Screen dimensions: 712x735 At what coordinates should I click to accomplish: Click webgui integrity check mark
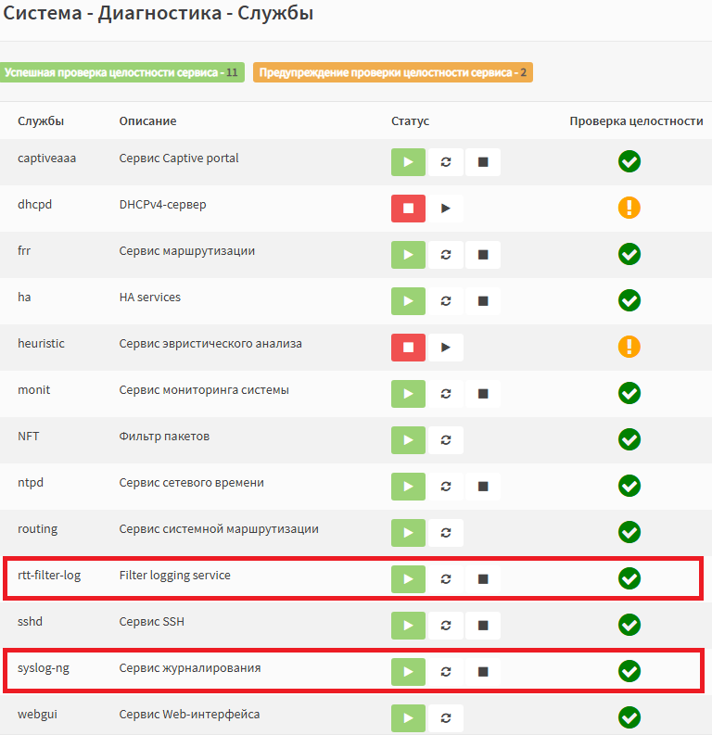point(629,717)
